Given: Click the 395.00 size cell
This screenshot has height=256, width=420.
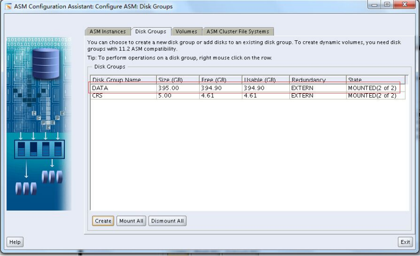Looking at the screenshot, I should pyautogui.click(x=178, y=88).
